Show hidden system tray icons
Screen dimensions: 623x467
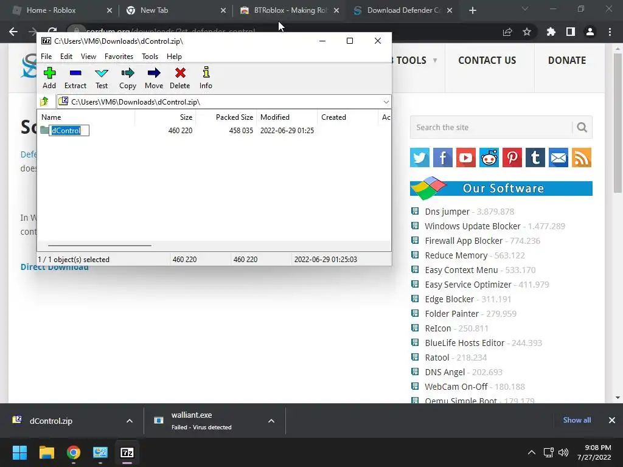tap(531, 452)
